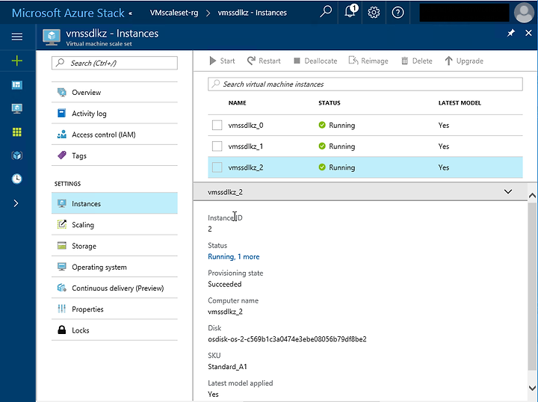538x402 pixels.
Task: Open the recent clock icon in sidebar
Action: click(16, 179)
